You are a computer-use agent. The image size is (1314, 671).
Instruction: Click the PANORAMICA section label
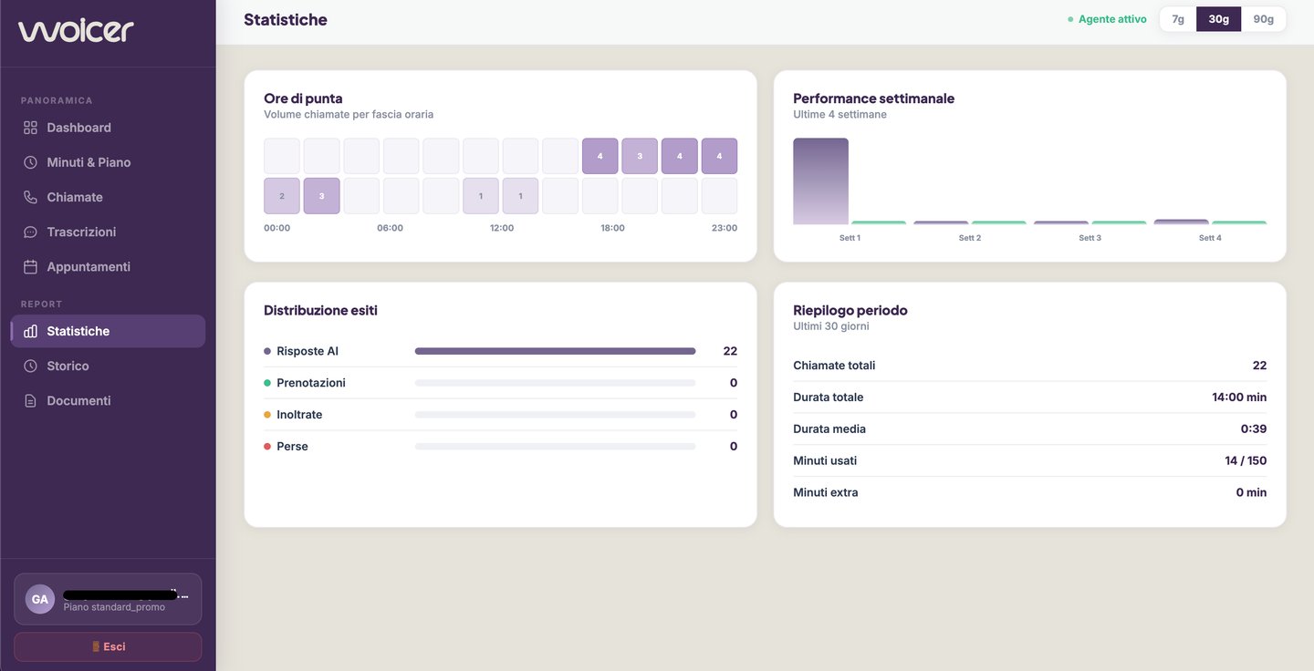(57, 100)
